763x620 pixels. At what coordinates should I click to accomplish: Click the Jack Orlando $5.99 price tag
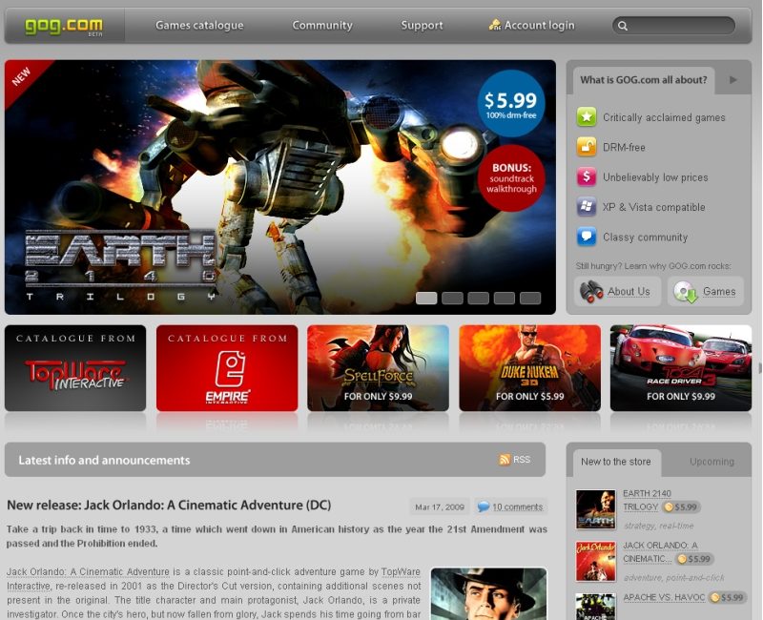695,559
